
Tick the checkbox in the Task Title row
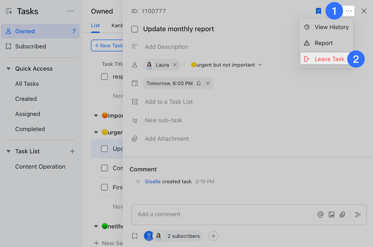pyautogui.click(x=104, y=77)
